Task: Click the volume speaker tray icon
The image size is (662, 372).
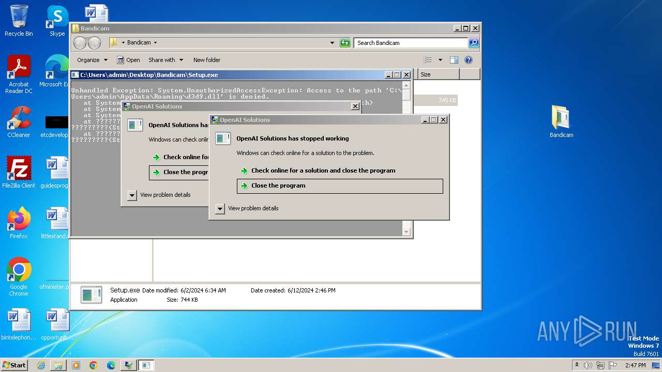Action: [x=588, y=365]
